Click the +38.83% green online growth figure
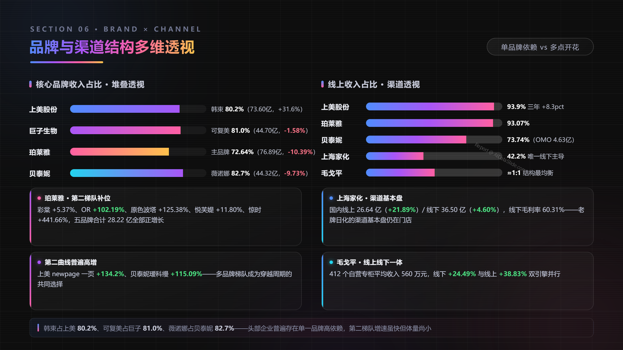This screenshot has height=350, width=623. pyautogui.click(x=513, y=274)
